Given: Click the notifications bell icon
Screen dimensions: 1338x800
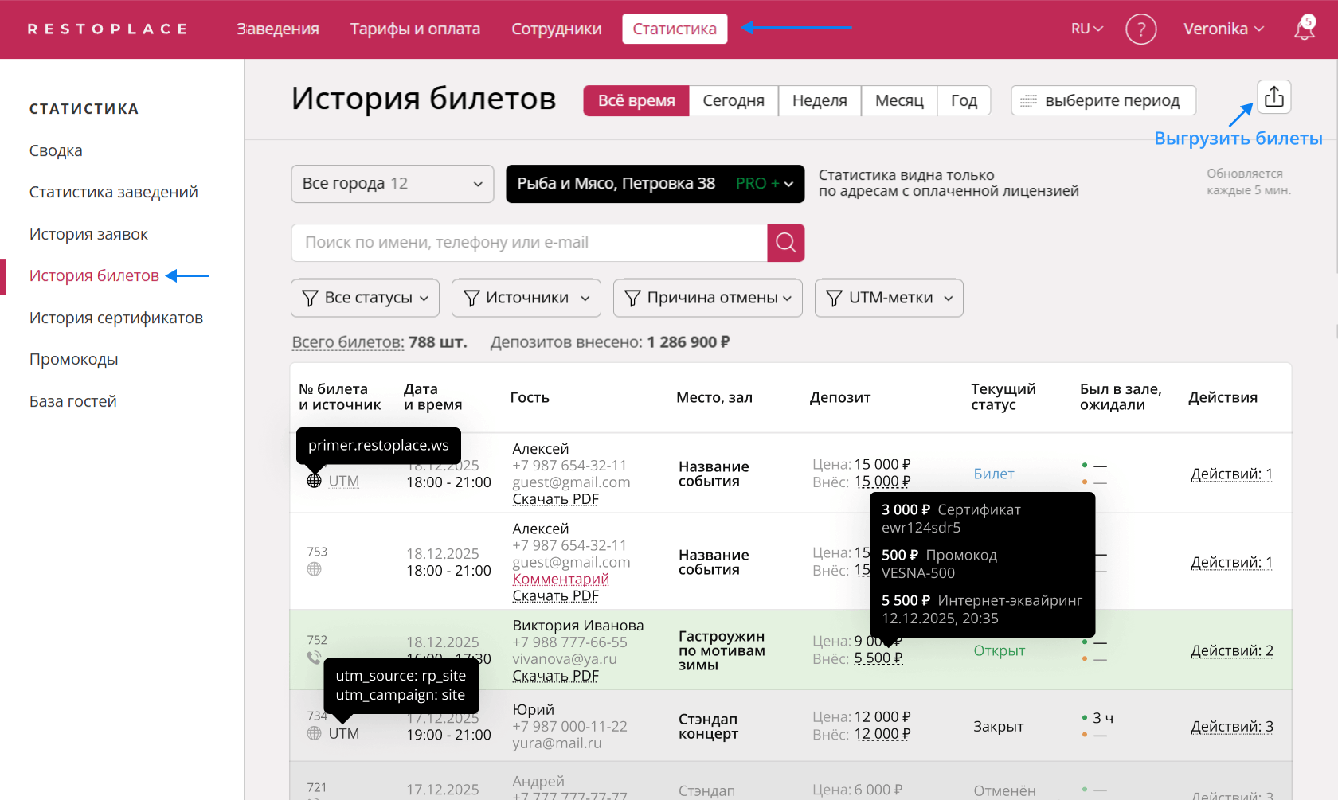Looking at the screenshot, I should pos(1304,29).
